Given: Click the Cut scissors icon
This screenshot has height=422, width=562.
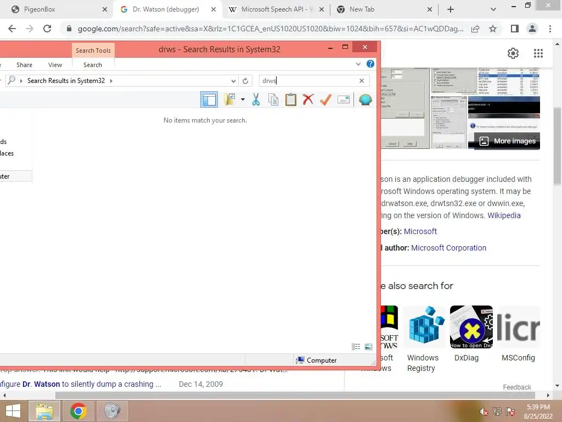Looking at the screenshot, I should coord(256,99).
